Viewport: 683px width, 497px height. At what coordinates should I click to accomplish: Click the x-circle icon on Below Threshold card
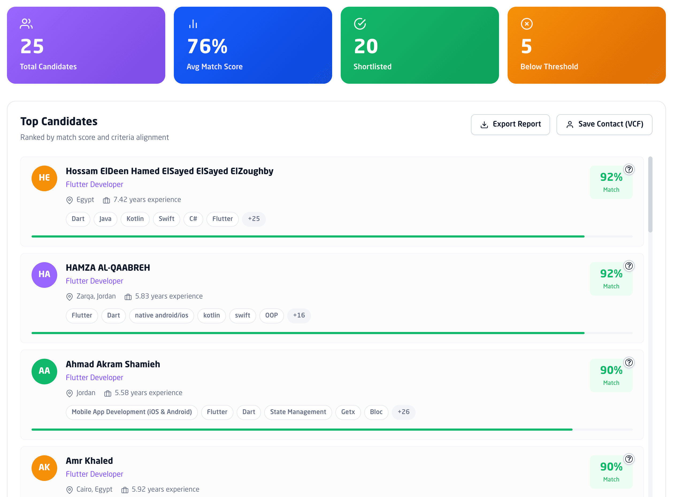pos(527,24)
